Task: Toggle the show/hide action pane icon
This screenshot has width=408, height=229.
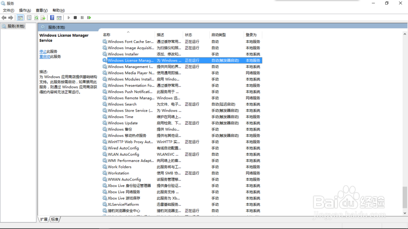Action: pyautogui.click(x=59, y=18)
